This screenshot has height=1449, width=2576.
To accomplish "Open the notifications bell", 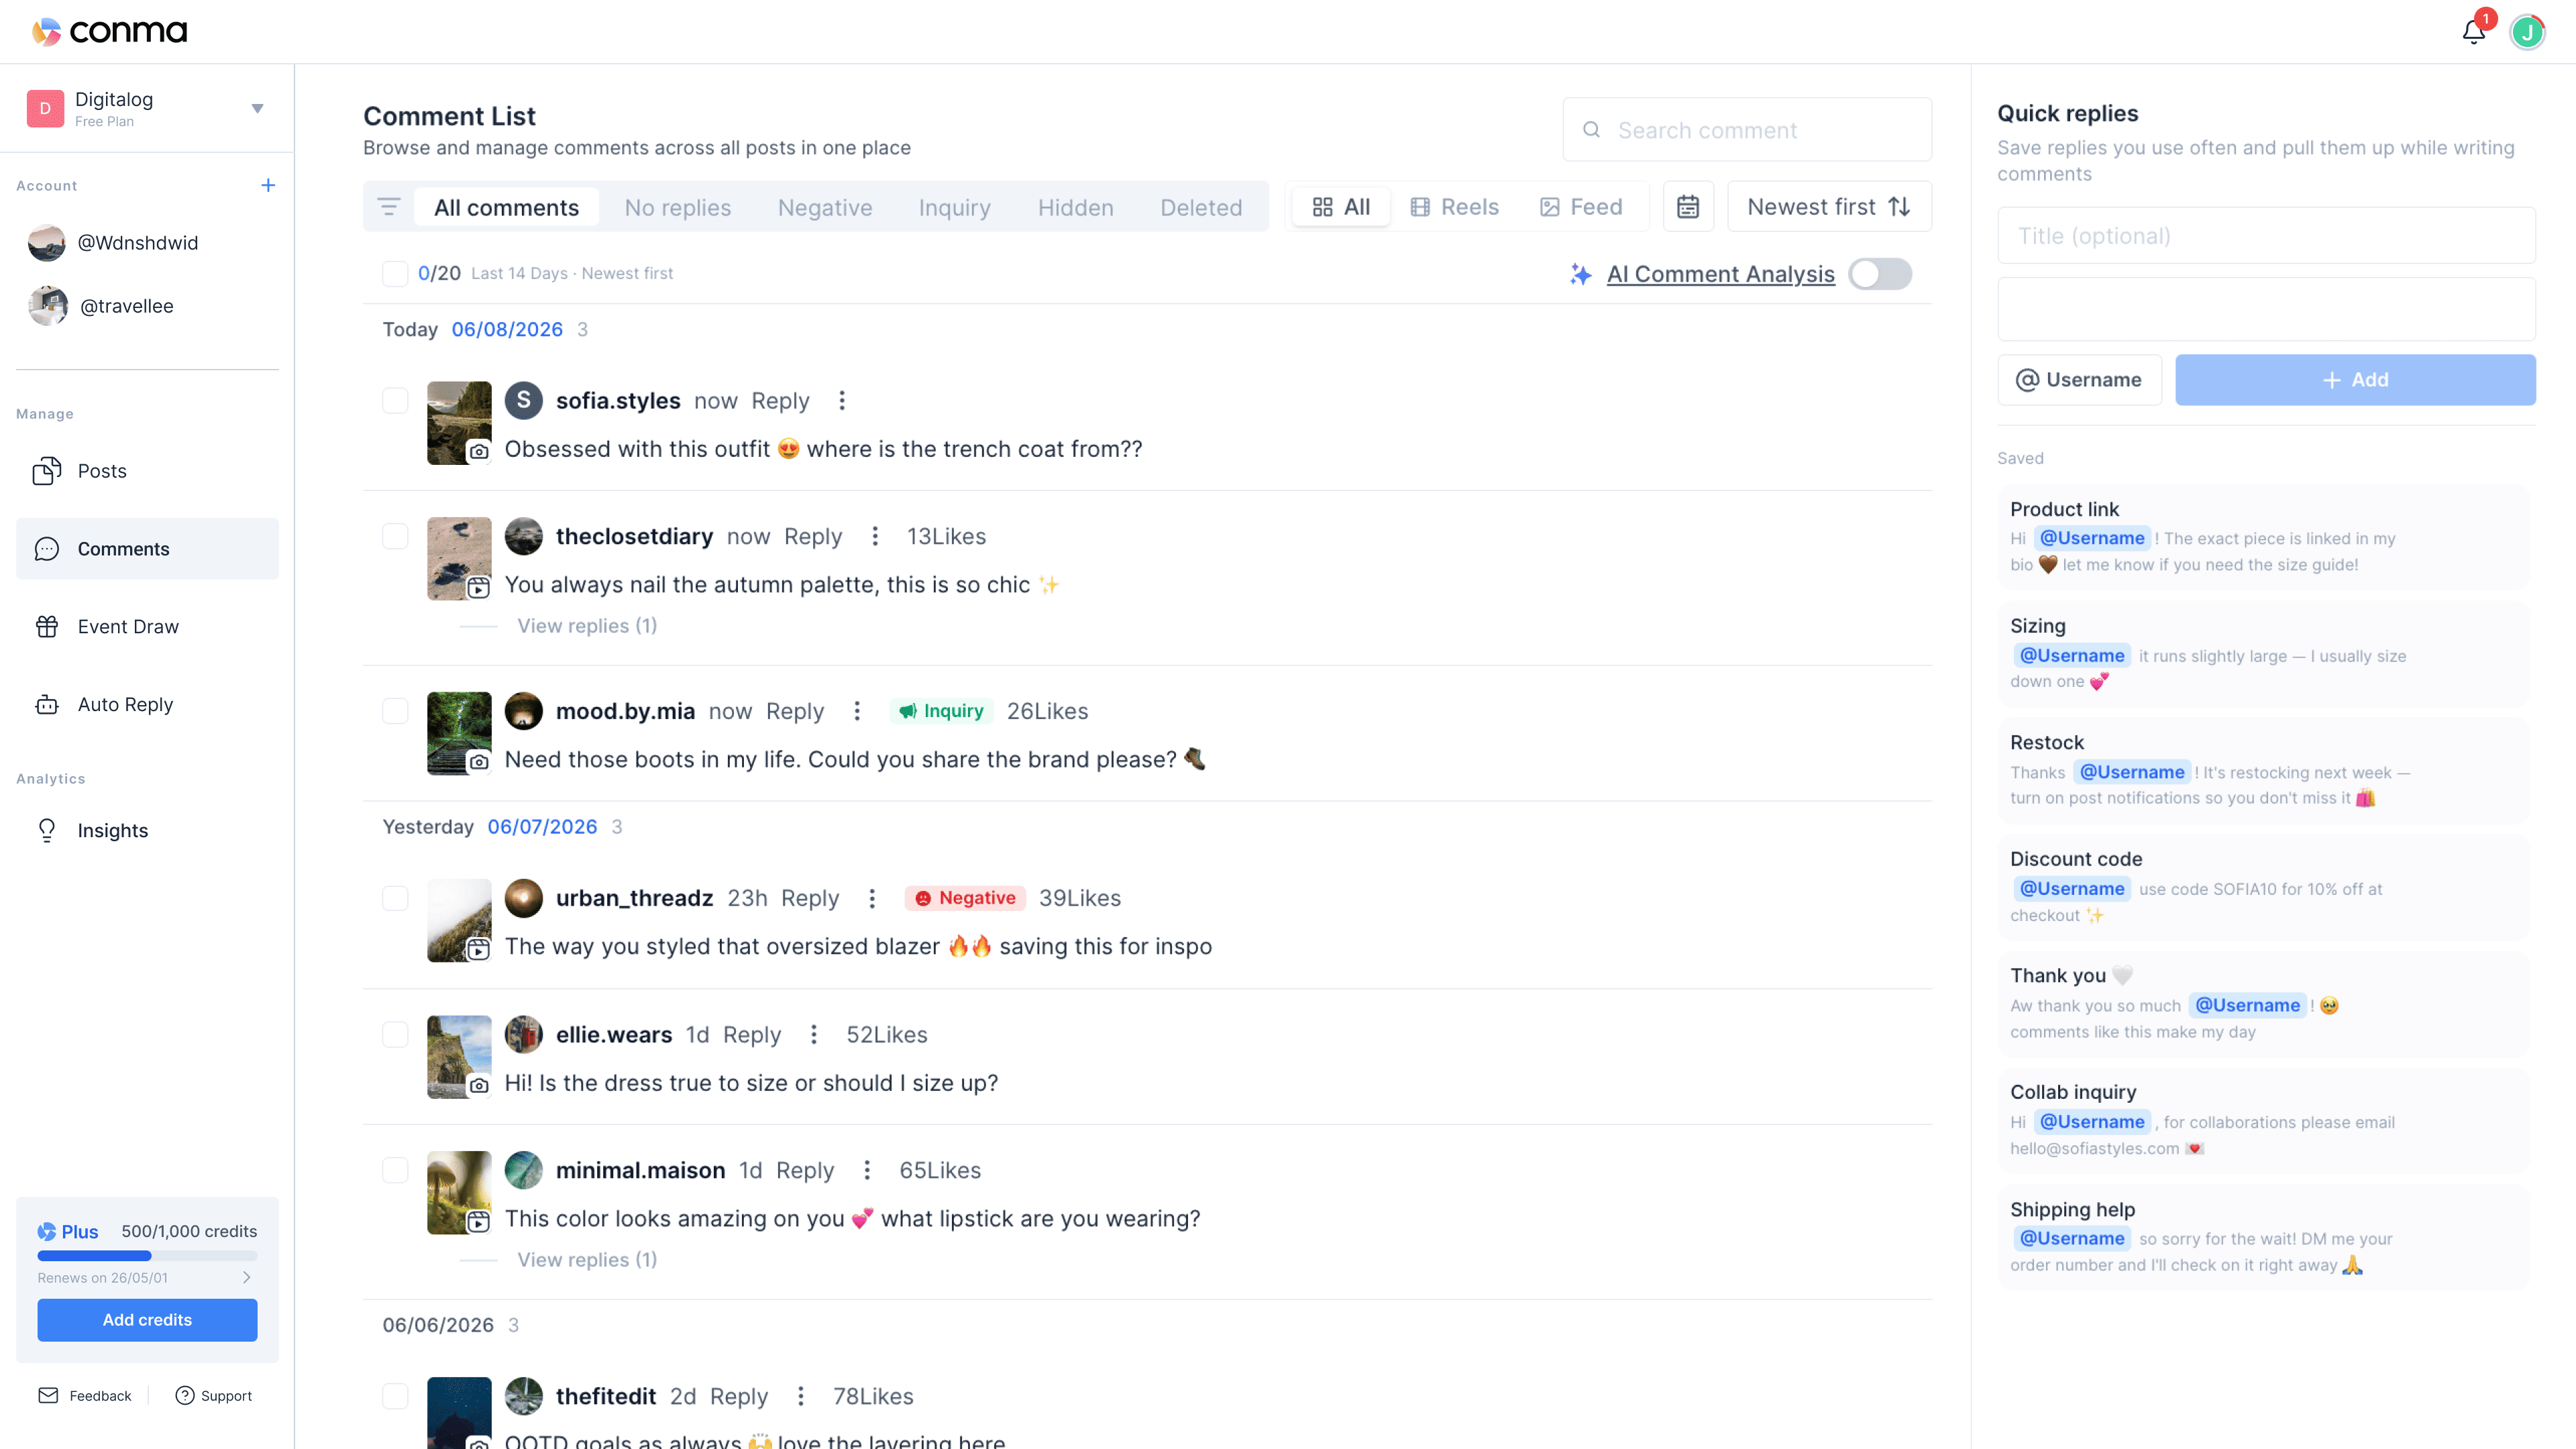I will (2473, 32).
